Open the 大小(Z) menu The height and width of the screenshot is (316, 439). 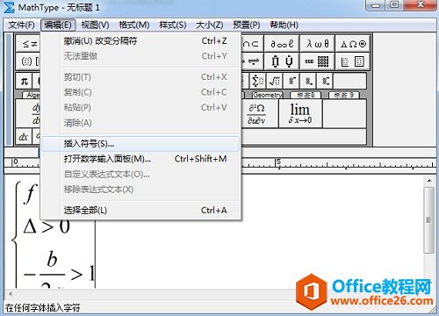210,25
